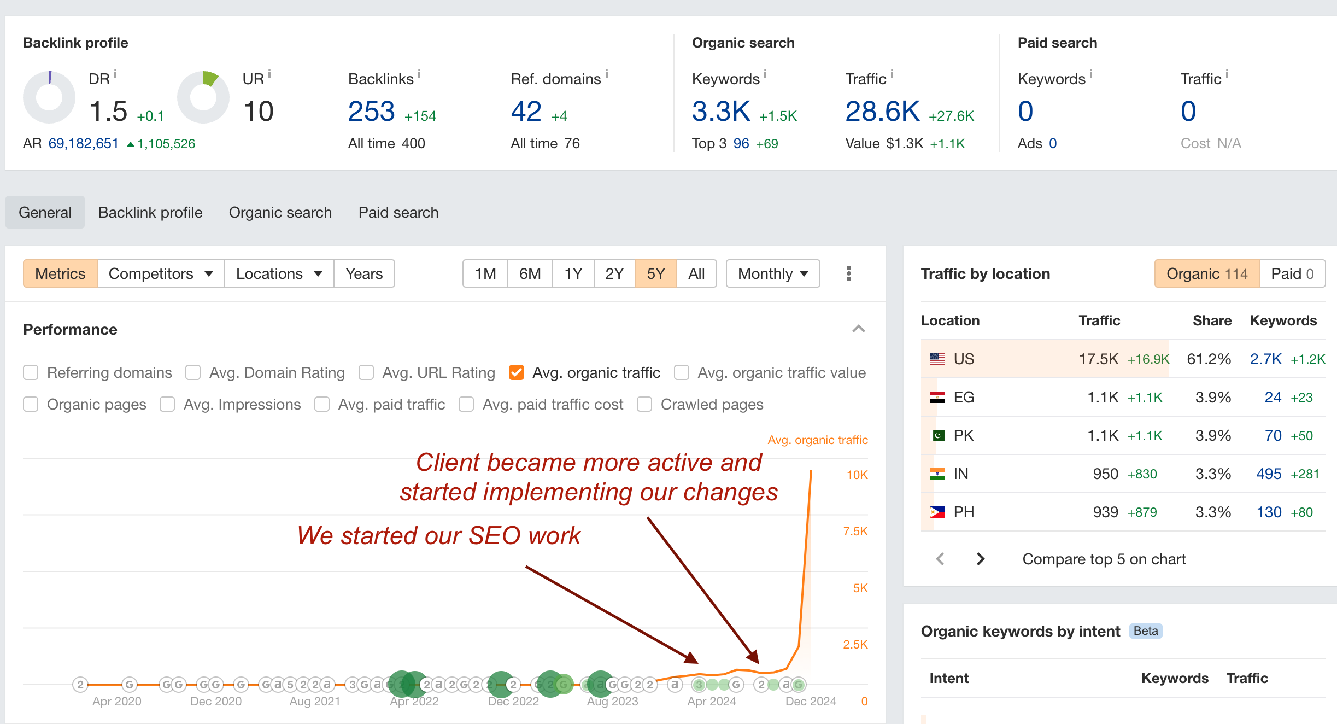Set chart range to 2Y
Screen dimensions: 1337x724
(615, 273)
